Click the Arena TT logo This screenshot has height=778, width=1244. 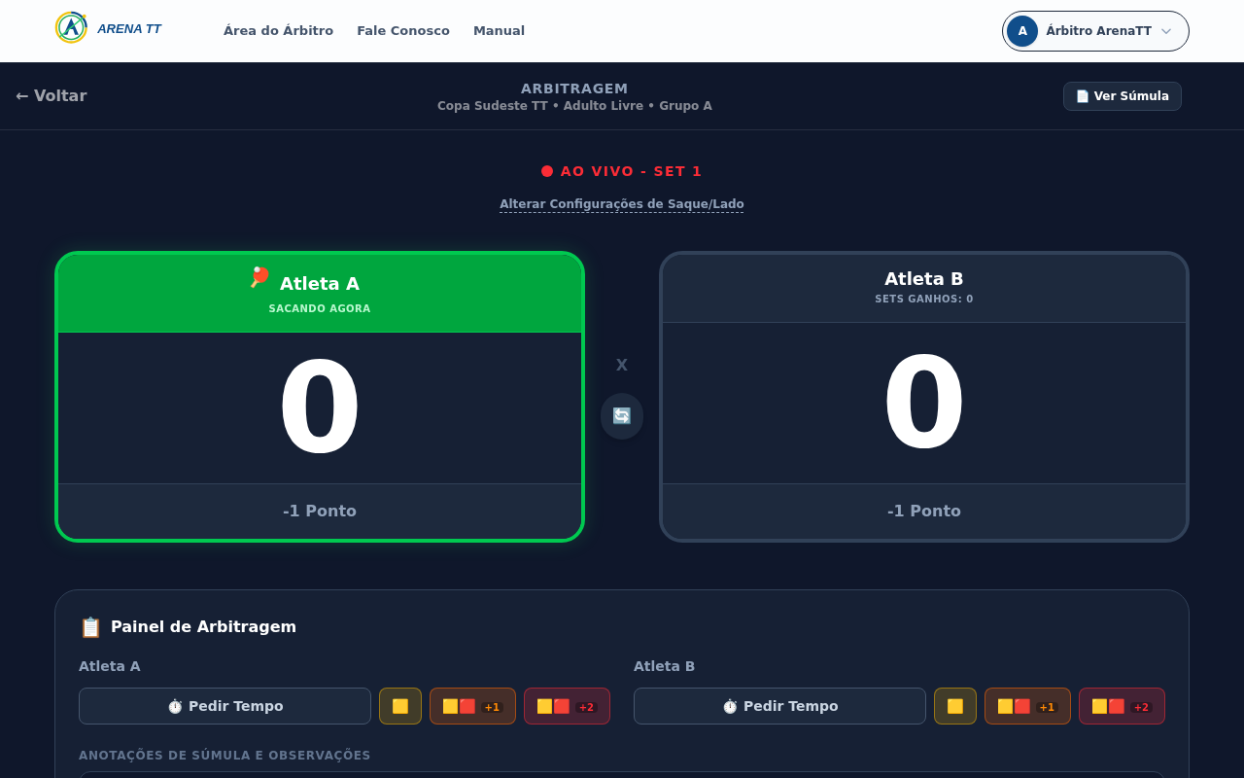coord(107,28)
